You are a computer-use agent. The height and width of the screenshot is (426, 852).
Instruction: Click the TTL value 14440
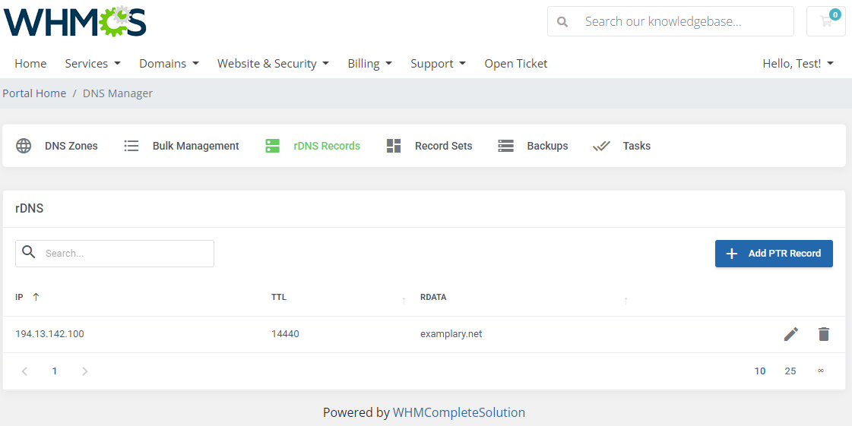coord(285,334)
